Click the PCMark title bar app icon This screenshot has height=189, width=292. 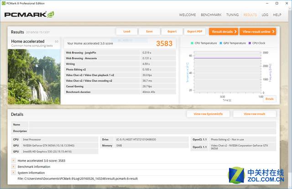coord(3,3)
